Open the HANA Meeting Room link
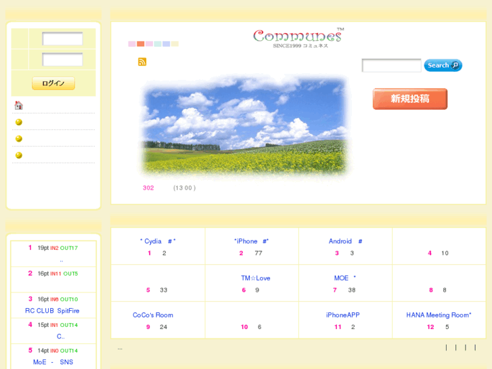 pyautogui.click(x=439, y=315)
